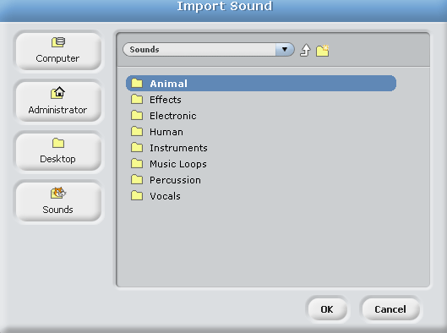Dismiss dialog with Cancel button

pyautogui.click(x=390, y=309)
